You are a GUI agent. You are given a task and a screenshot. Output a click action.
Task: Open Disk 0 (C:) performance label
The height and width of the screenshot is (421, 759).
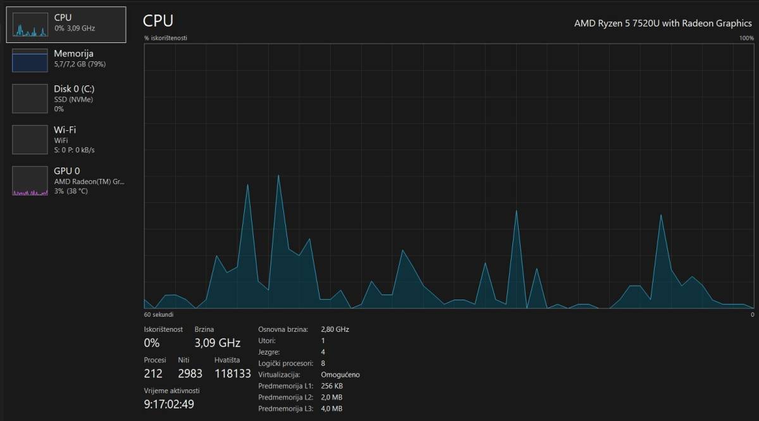pos(74,89)
